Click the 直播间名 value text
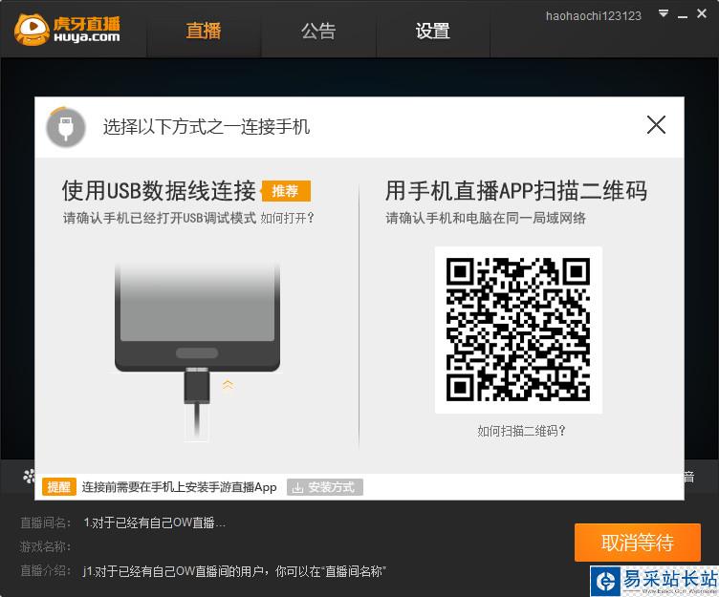719x597 pixels. coord(155,522)
